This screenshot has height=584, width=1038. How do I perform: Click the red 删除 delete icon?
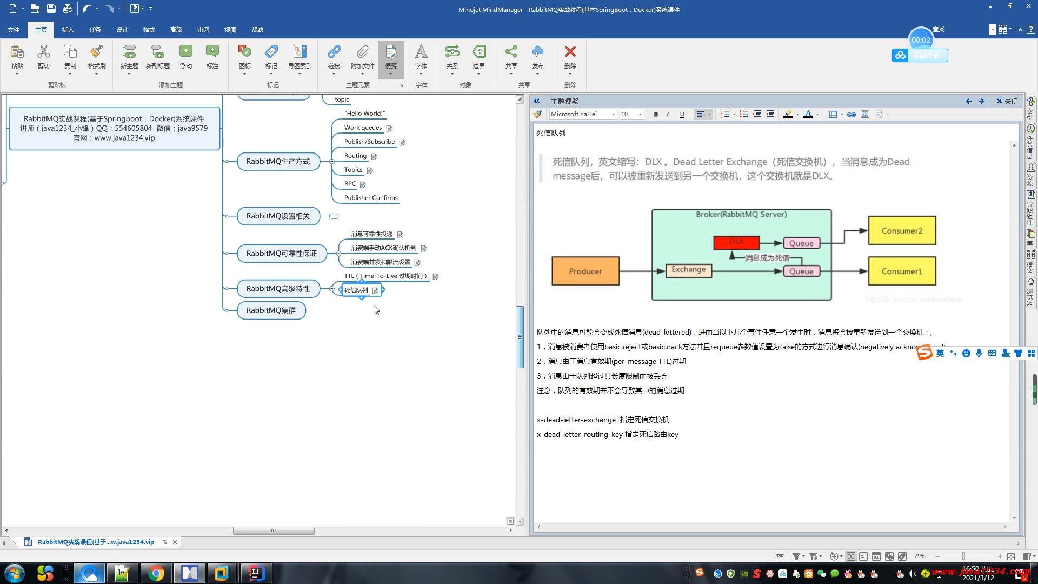[x=570, y=52]
